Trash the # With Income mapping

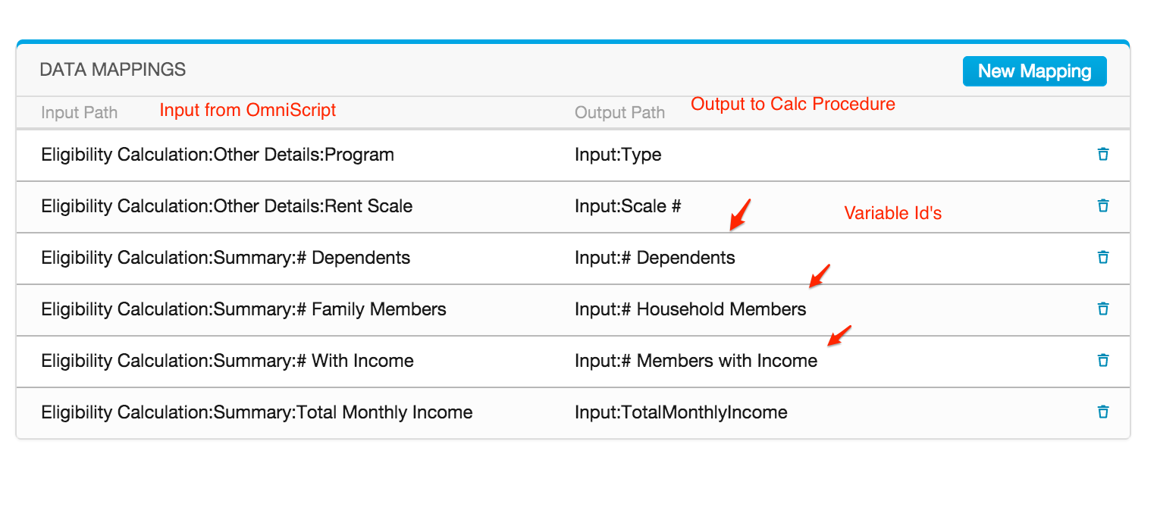point(1103,361)
